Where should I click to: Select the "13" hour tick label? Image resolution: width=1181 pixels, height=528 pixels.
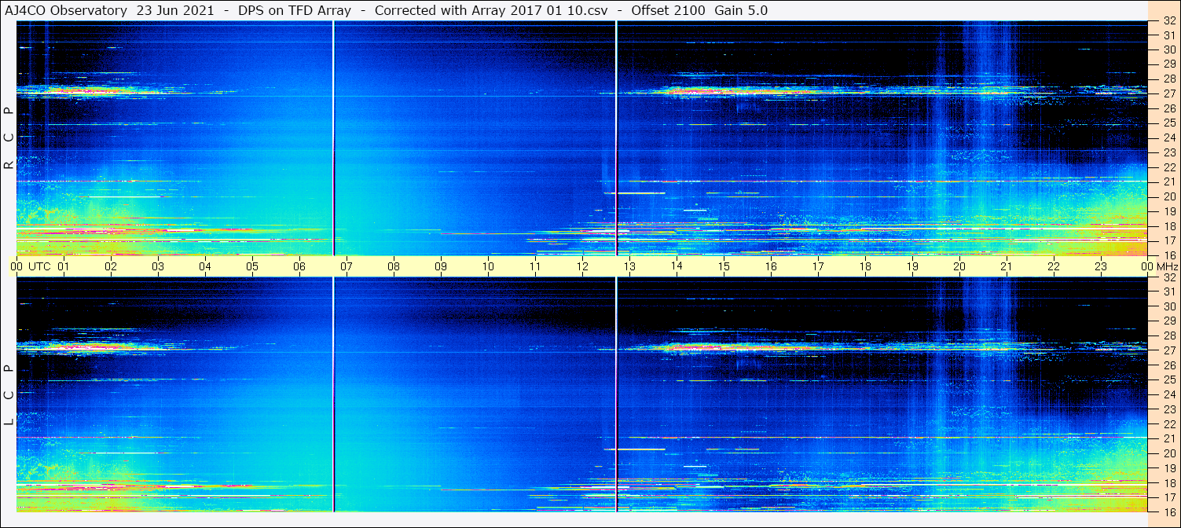tap(629, 266)
